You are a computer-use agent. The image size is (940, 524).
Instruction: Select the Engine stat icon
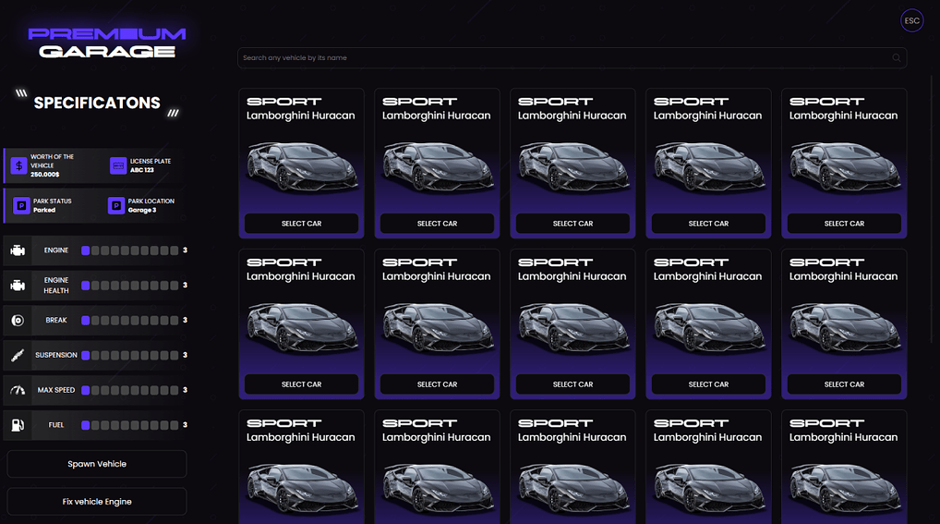(17, 250)
